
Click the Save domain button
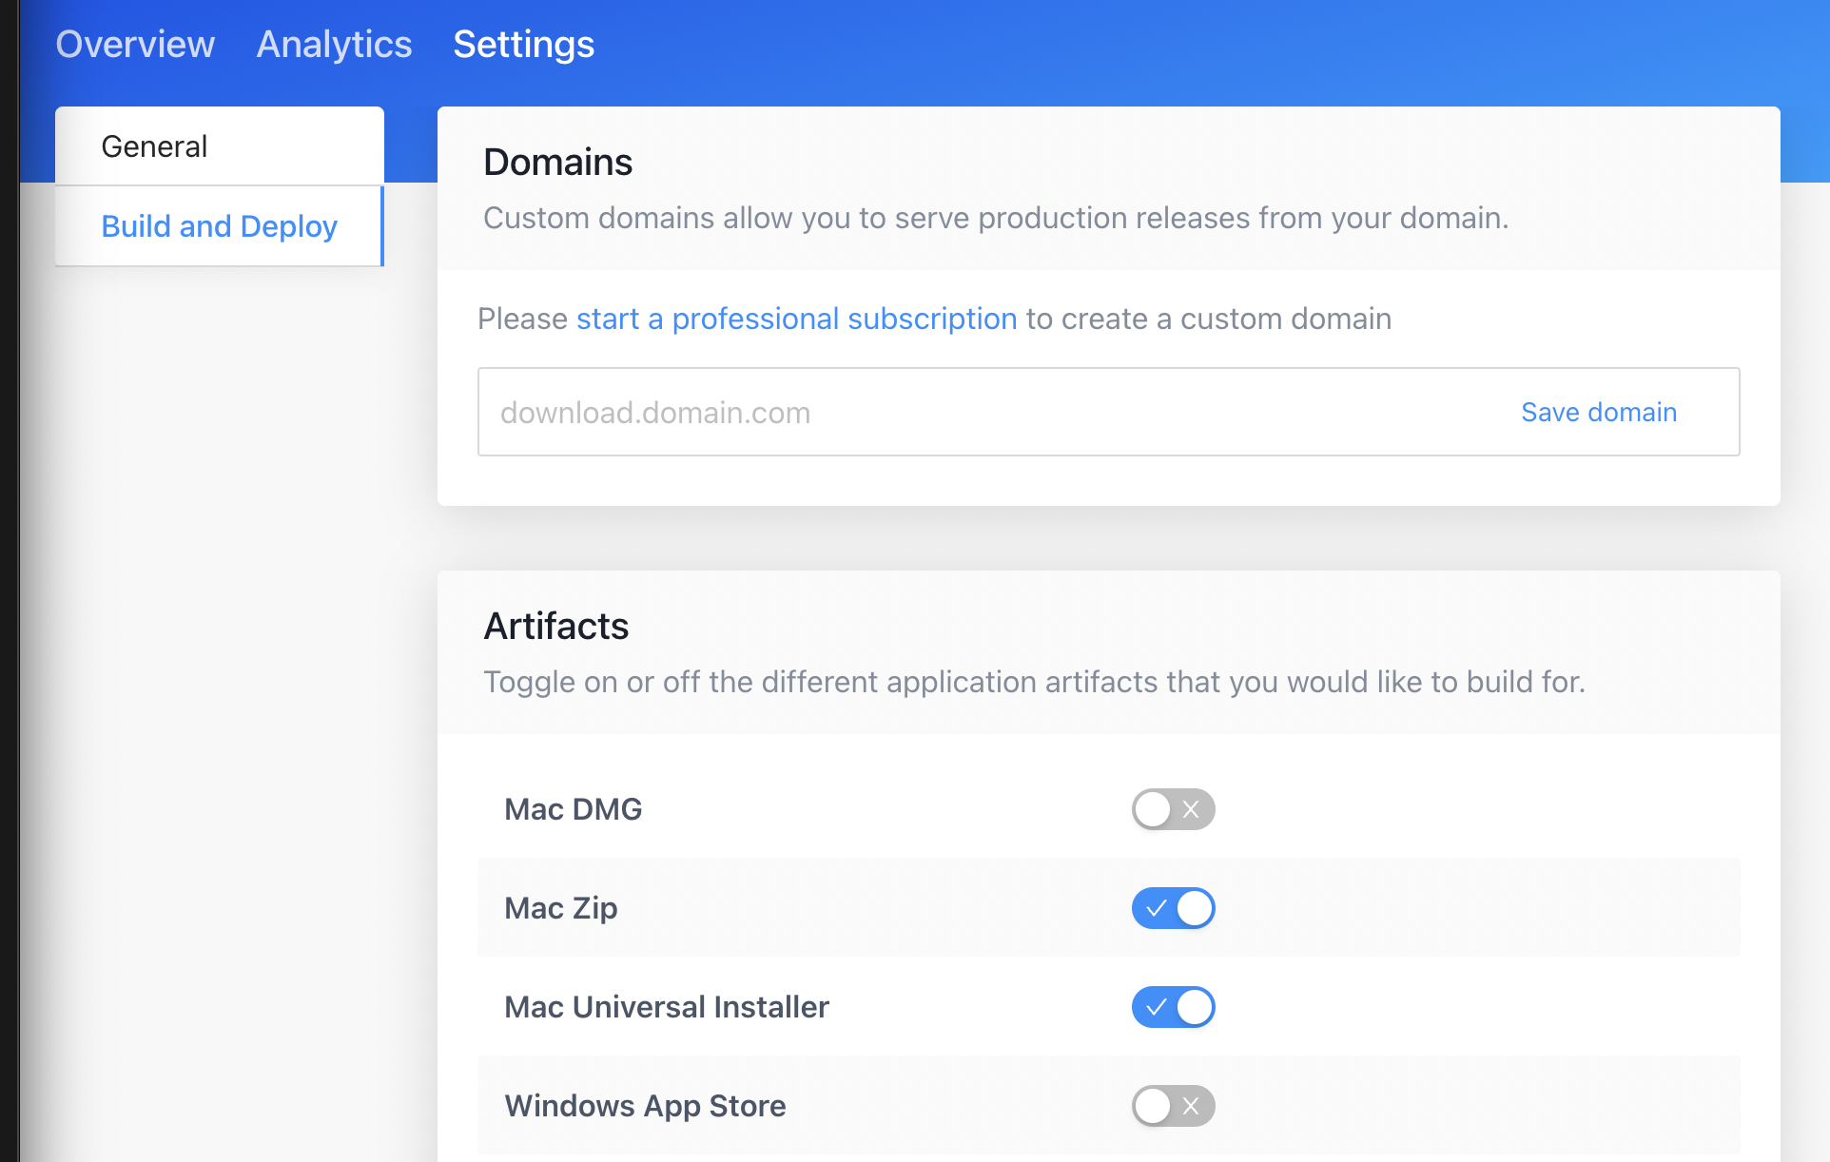1598,412
